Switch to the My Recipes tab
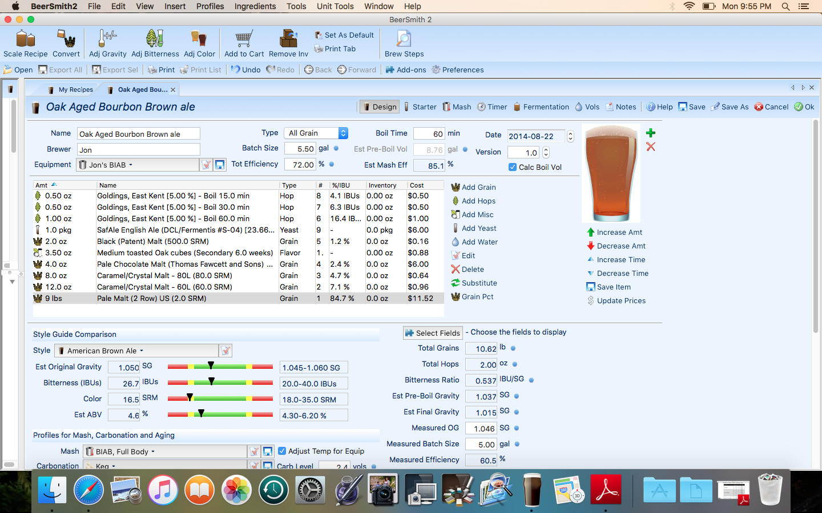 pyautogui.click(x=70, y=89)
